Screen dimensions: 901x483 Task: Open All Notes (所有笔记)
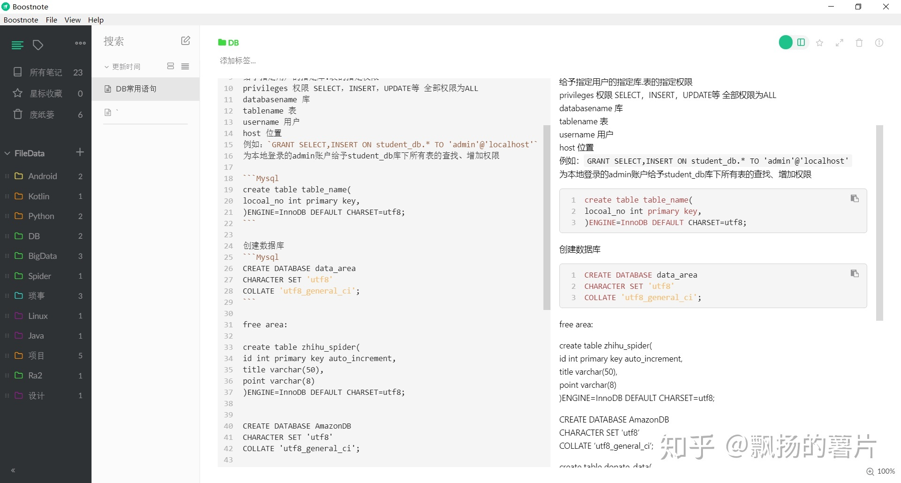46,72
